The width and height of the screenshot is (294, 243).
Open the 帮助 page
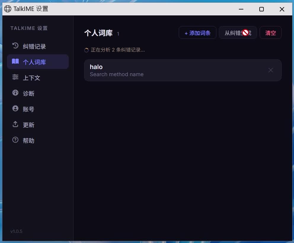point(38,140)
